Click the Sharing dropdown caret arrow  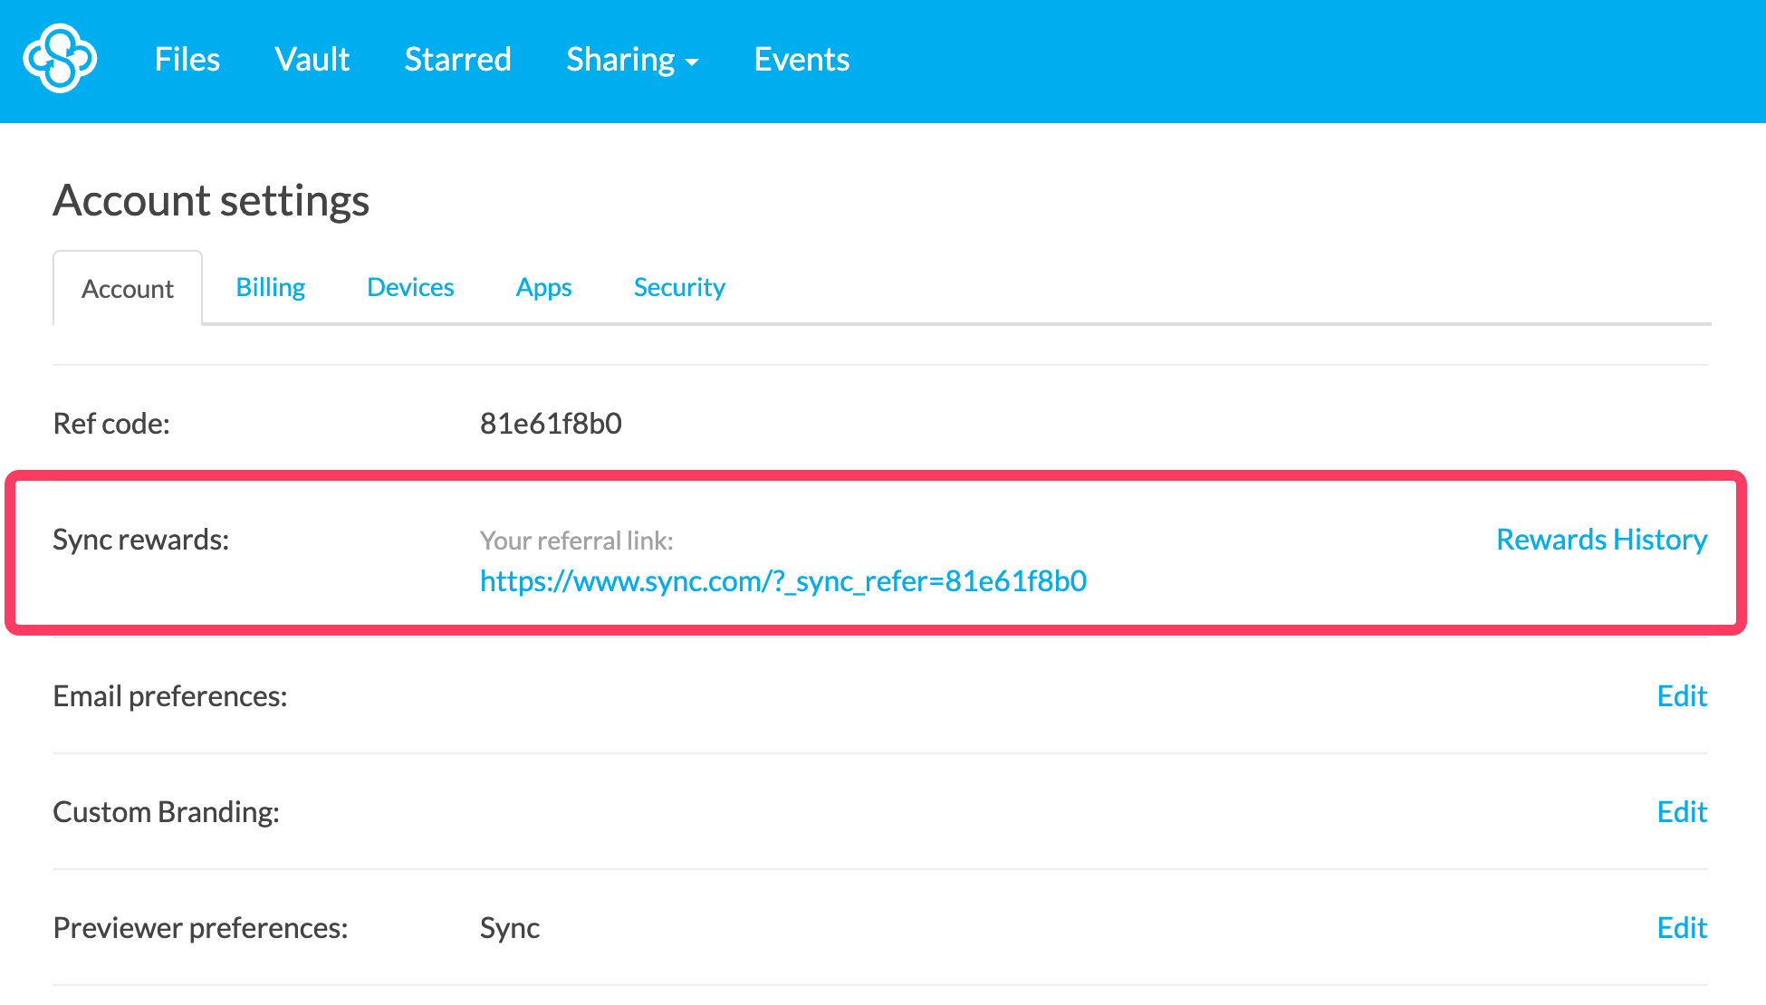click(692, 62)
